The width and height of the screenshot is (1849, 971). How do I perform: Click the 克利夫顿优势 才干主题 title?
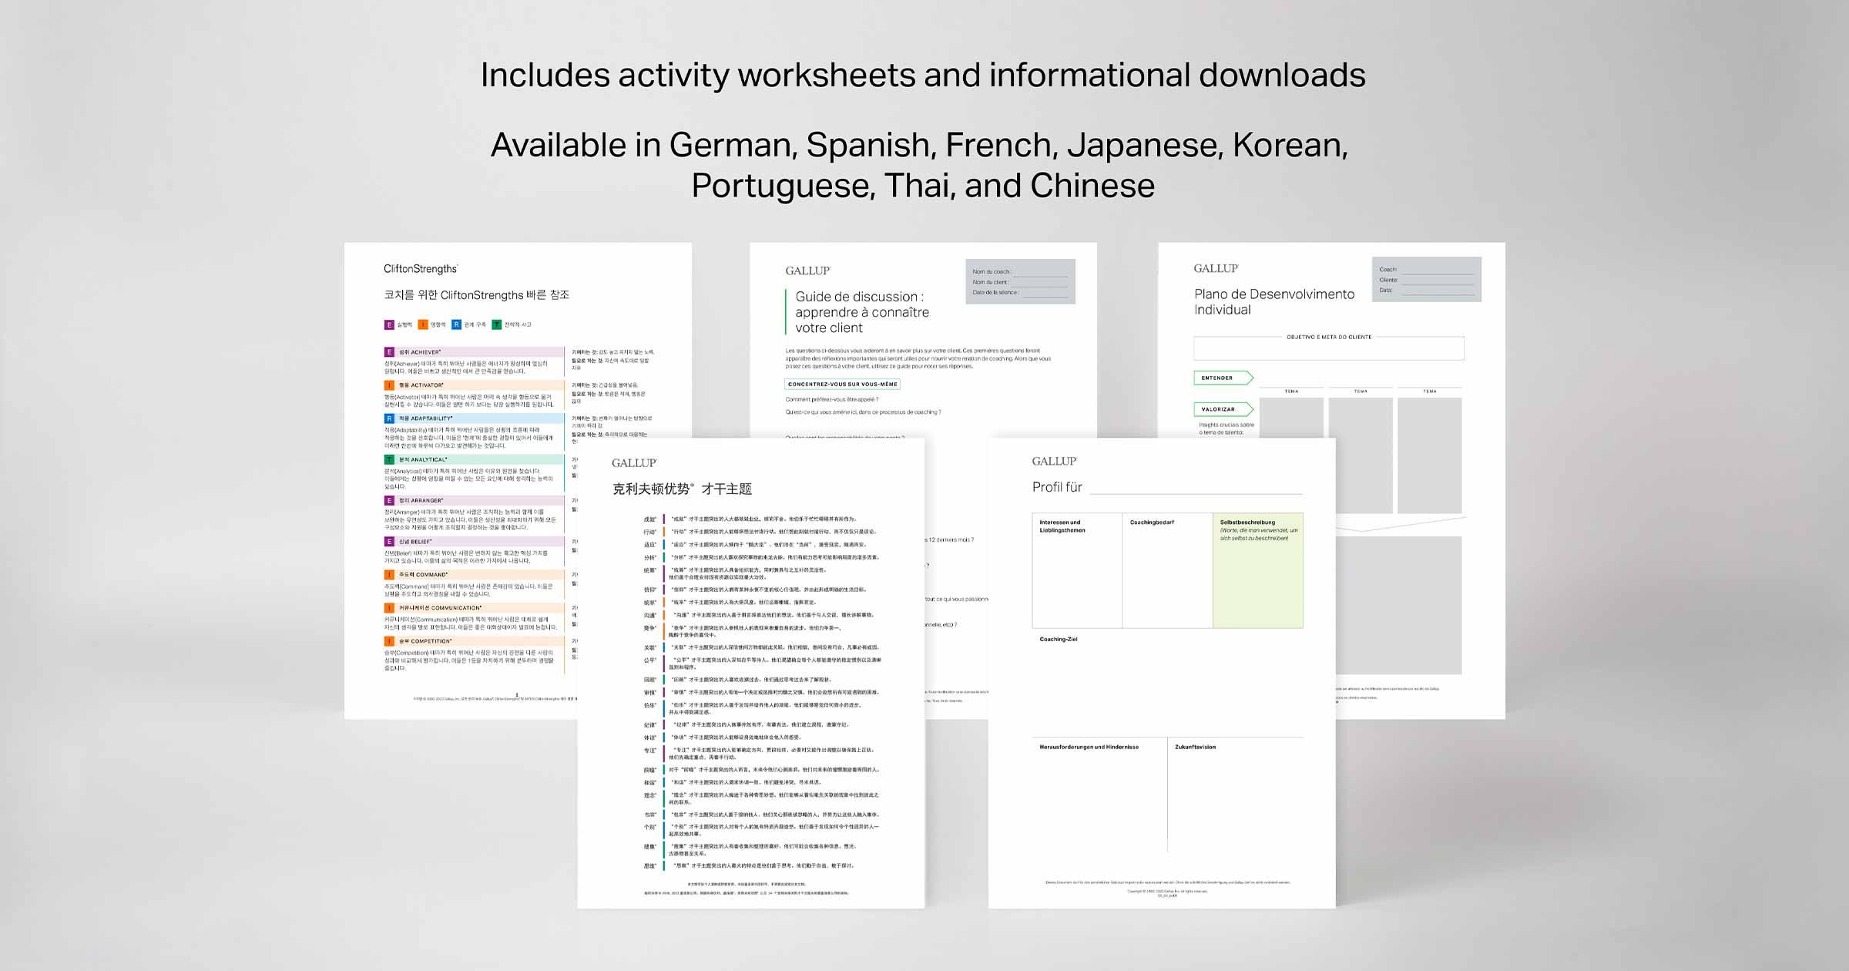tap(682, 489)
